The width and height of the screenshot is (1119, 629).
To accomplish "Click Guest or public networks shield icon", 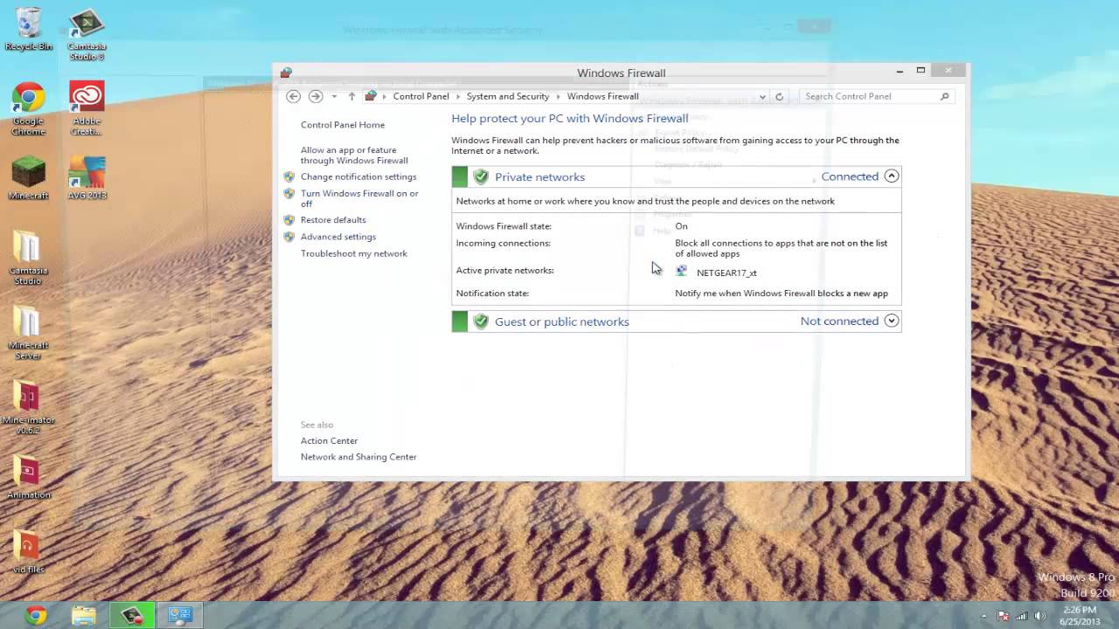I will tap(480, 321).
